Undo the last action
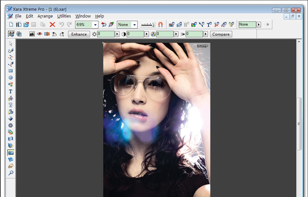 click(x=62, y=24)
